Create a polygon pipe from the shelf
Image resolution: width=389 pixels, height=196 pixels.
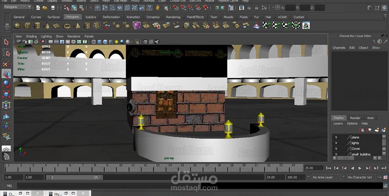point(87,25)
